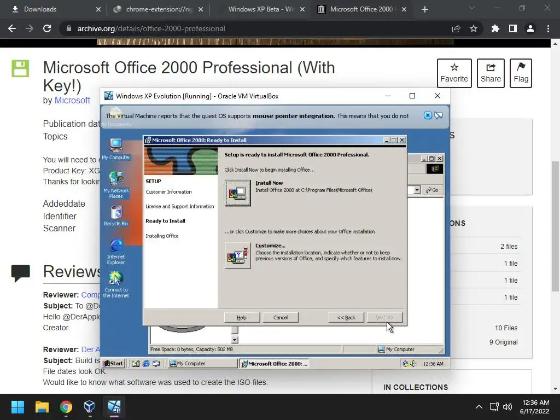Click the Help button in Office setup
The height and width of the screenshot is (420, 560).
pyautogui.click(x=242, y=318)
